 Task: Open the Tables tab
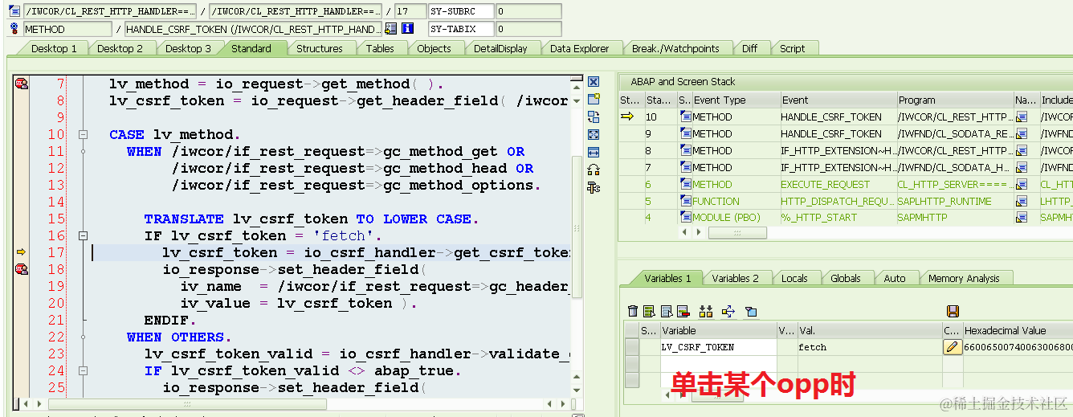tap(380, 48)
